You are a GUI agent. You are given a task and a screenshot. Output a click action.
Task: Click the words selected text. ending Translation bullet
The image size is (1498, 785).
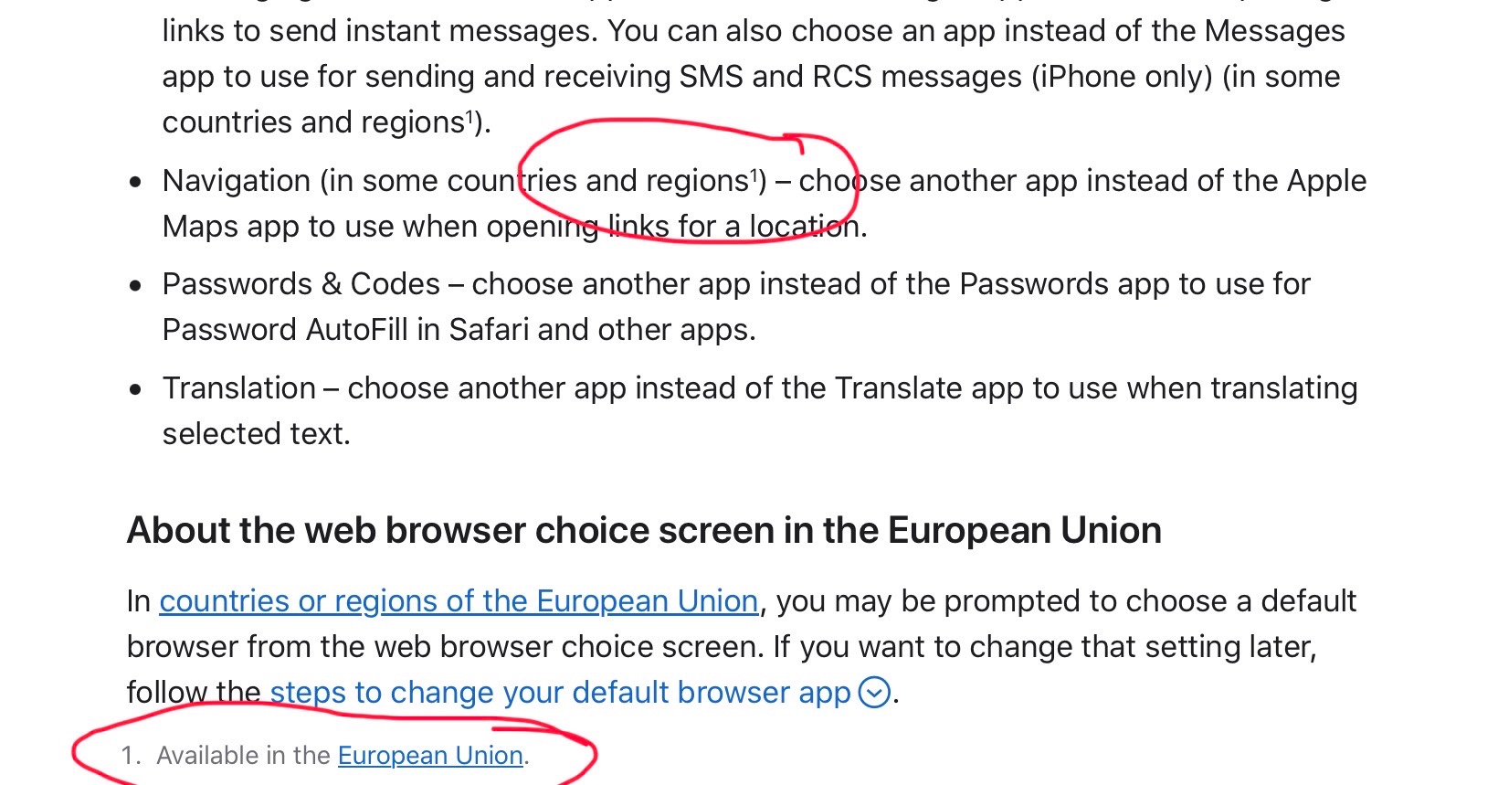(257, 434)
